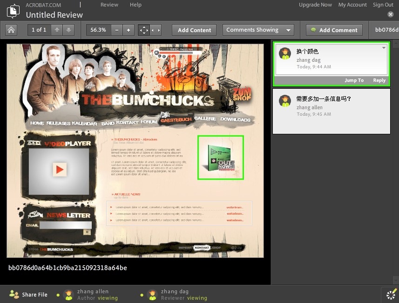Click the reviewer name zhang dag in the first comment
This screenshot has height=303, width=399.
[308, 60]
